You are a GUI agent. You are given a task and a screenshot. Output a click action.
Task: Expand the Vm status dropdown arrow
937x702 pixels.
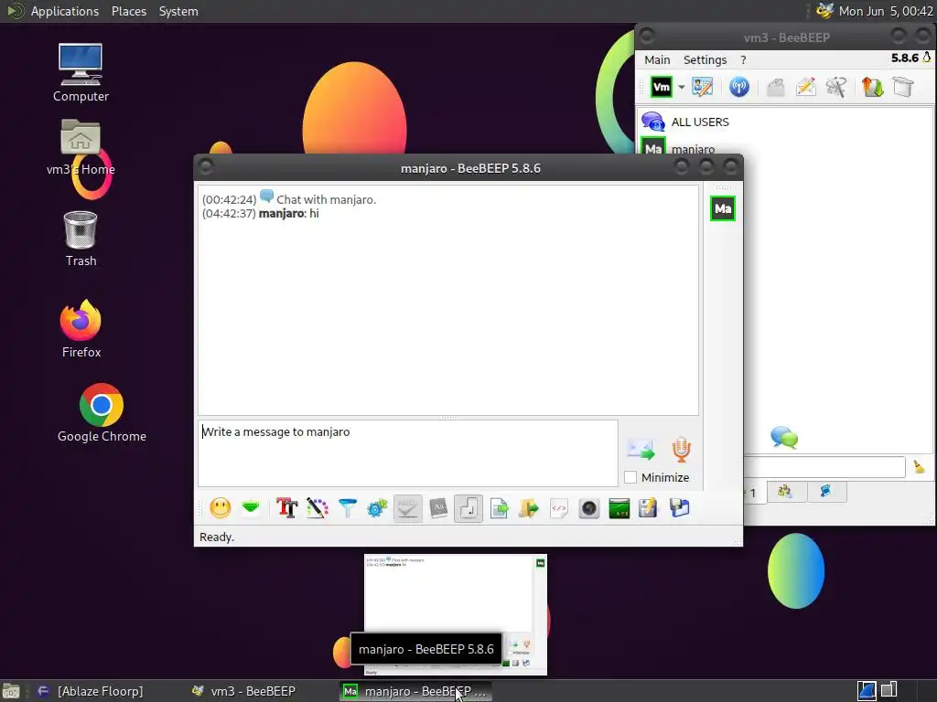point(681,88)
